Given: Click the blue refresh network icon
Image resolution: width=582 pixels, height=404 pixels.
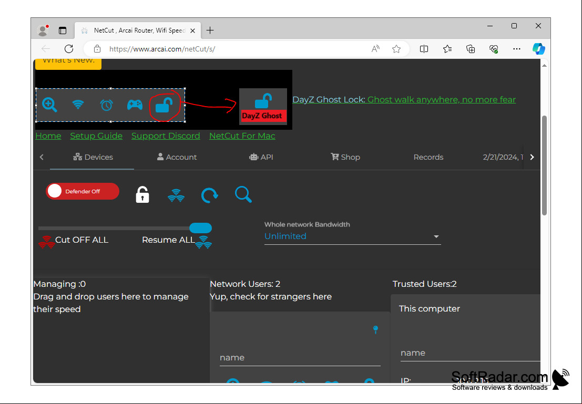Looking at the screenshot, I should 209,195.
